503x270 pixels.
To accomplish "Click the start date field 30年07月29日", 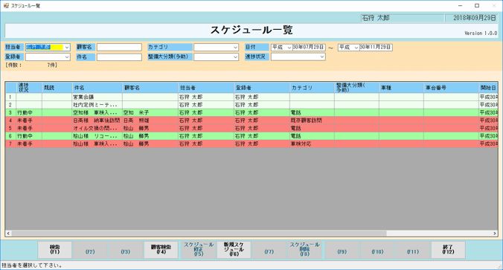I will pos(309,47).
